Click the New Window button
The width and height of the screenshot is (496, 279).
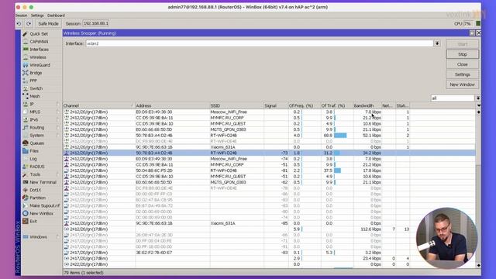click(x=462, y=84)
